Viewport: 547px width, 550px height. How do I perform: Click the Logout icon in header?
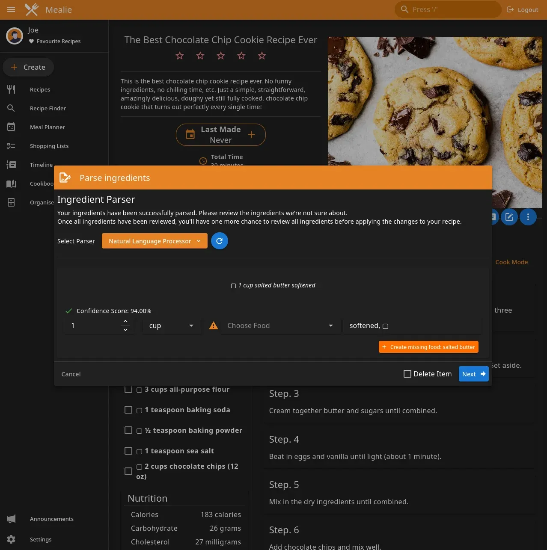510,9
